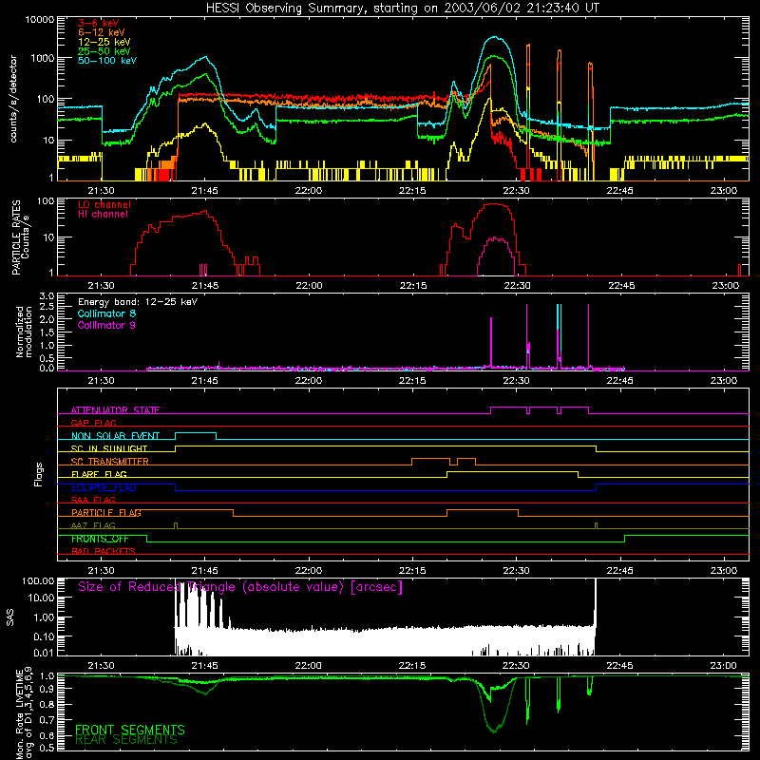This screenshot has width=760, height=760.
Task: Select the 3-6 keV legend label
Action: click(x=99, y=23)
